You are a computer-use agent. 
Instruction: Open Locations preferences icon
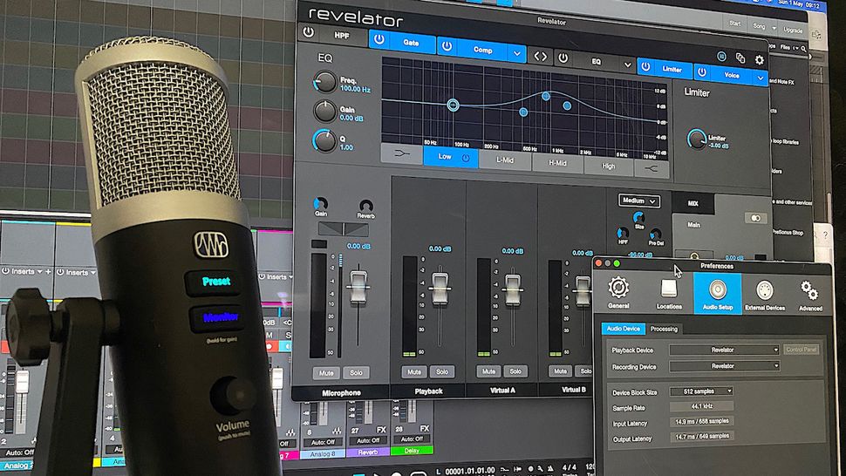[669, 293]
